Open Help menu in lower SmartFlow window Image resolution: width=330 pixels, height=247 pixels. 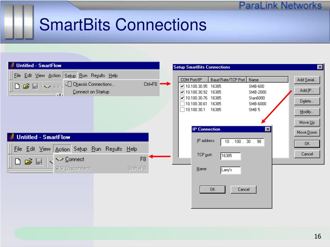[132, 149]
